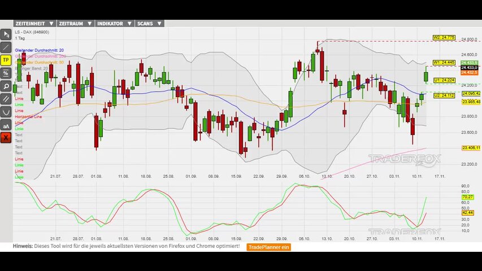Viewport: 482px width, 271px height.
Task: Select the curve arc drawing tool
Action: [x=6, y=112]
